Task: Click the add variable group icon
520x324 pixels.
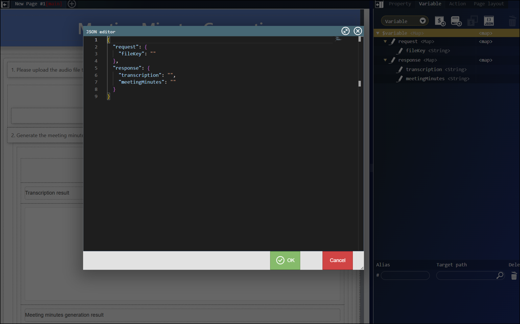Action: point(456,21)
